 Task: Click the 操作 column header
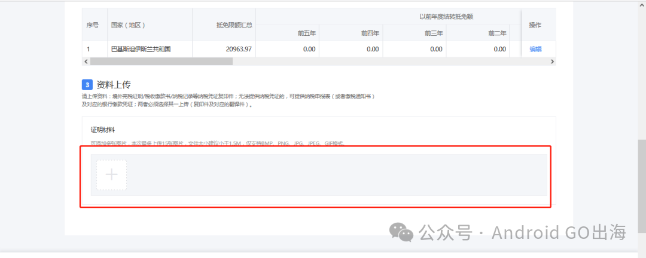[539, 24]
